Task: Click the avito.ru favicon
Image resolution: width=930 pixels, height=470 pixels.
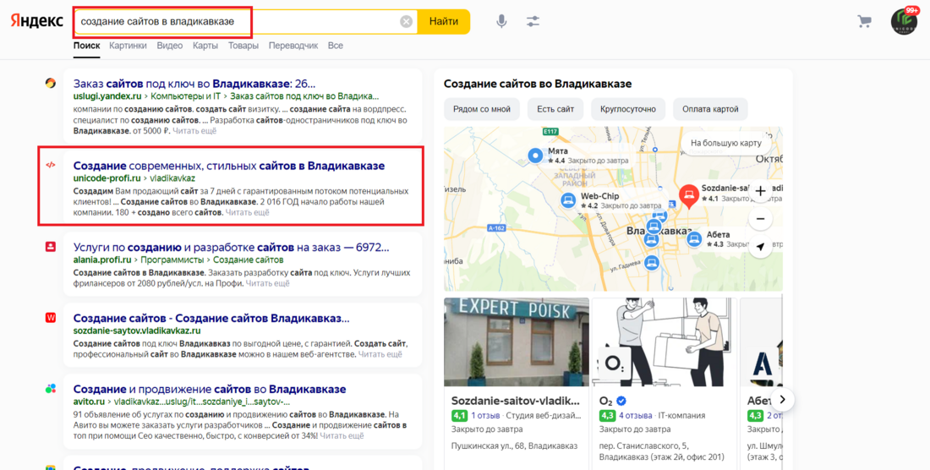Action: pyautogui.click(x=51, y=389)
